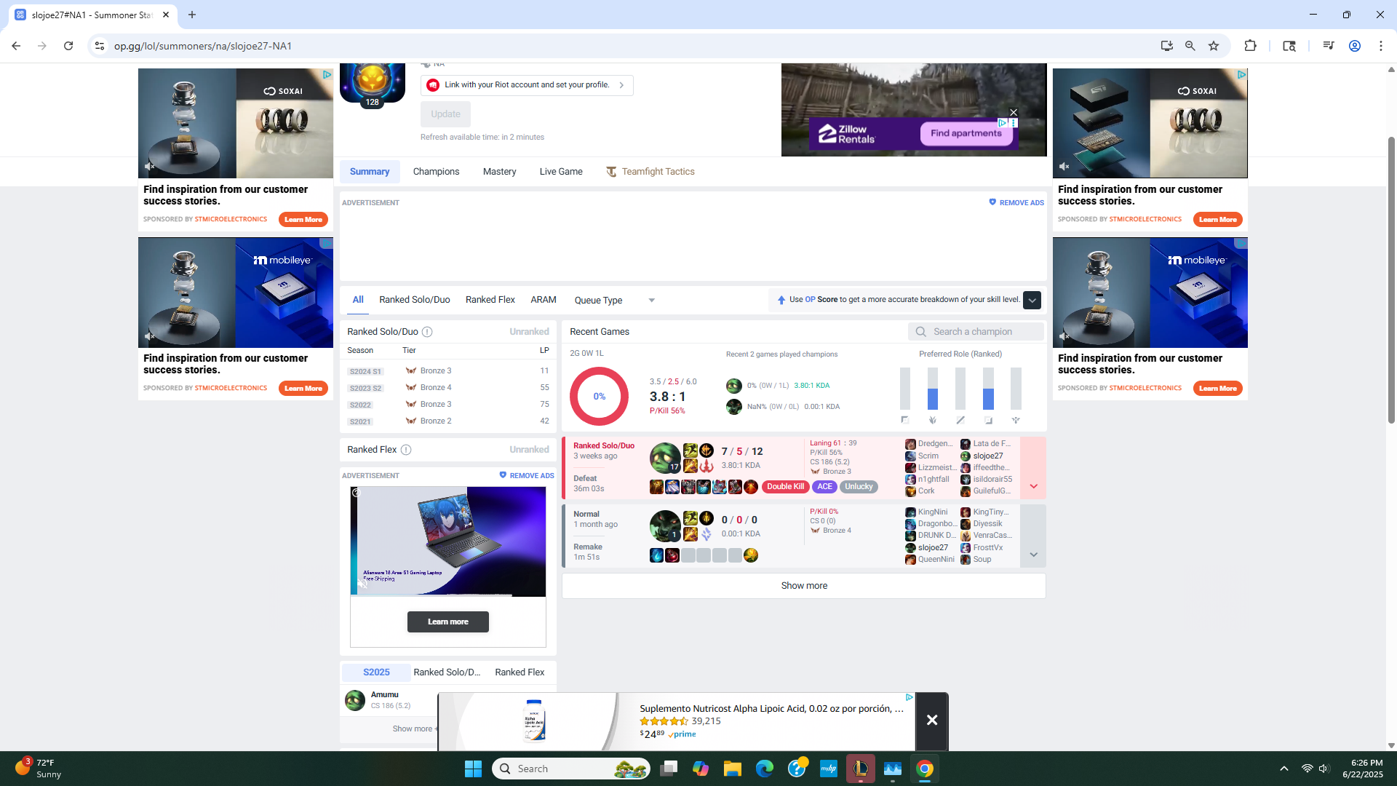Click the bottom lane role icon
Viewport: 1397px width, 786px height.
coord(987,420)
